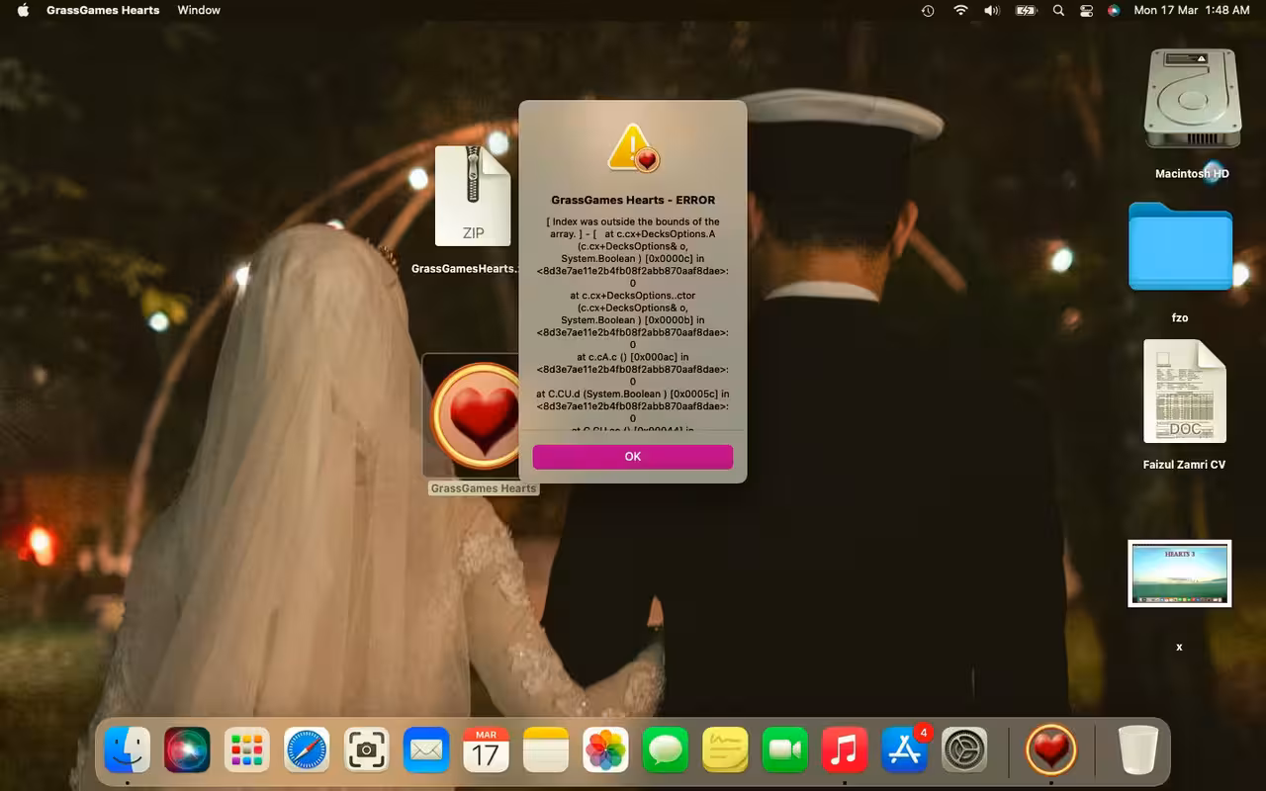Open Trash from the Dock

click(x=1137, y=749)
